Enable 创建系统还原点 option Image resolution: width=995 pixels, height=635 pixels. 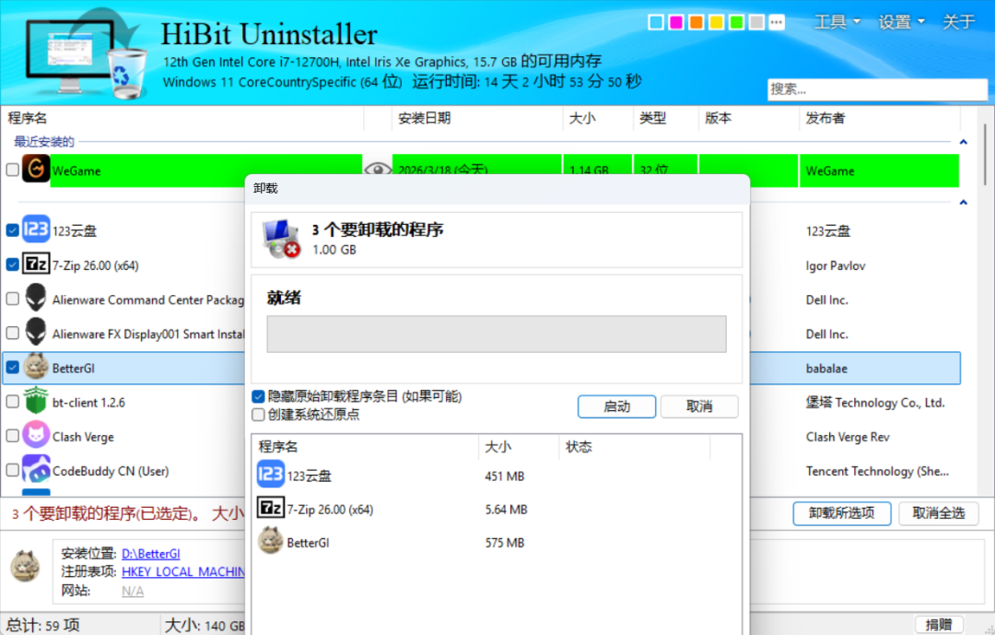coord(258,415)
